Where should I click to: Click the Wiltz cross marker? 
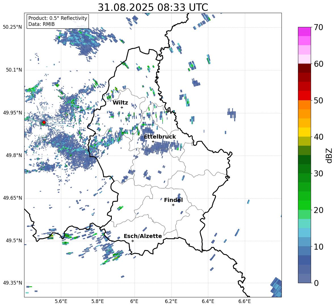click(x=122, y=107)
